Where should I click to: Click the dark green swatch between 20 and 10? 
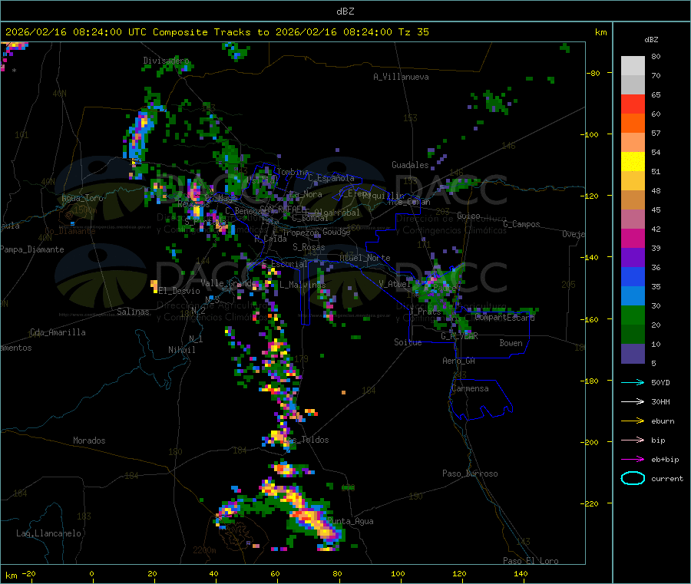point(633,335)
